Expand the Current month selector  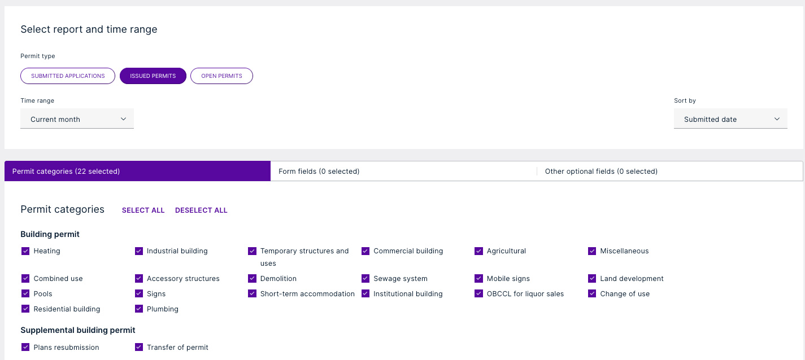click(77, 118)
